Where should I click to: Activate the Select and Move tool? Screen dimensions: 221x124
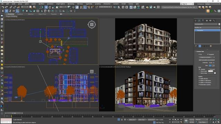(46, 7)
